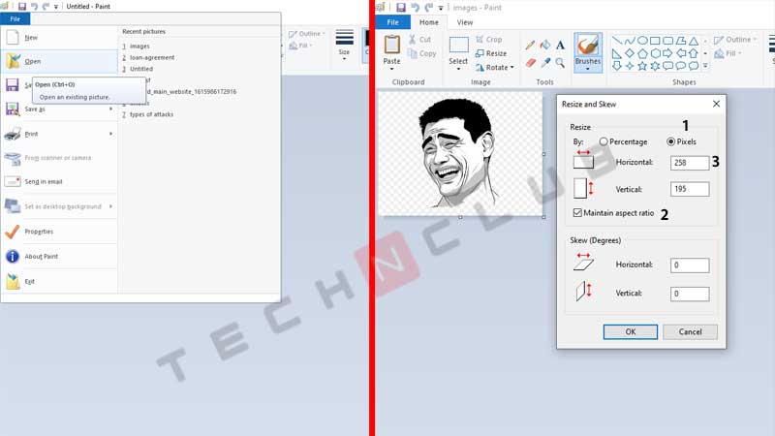Click the Brushes tool icon

point(588,45)
